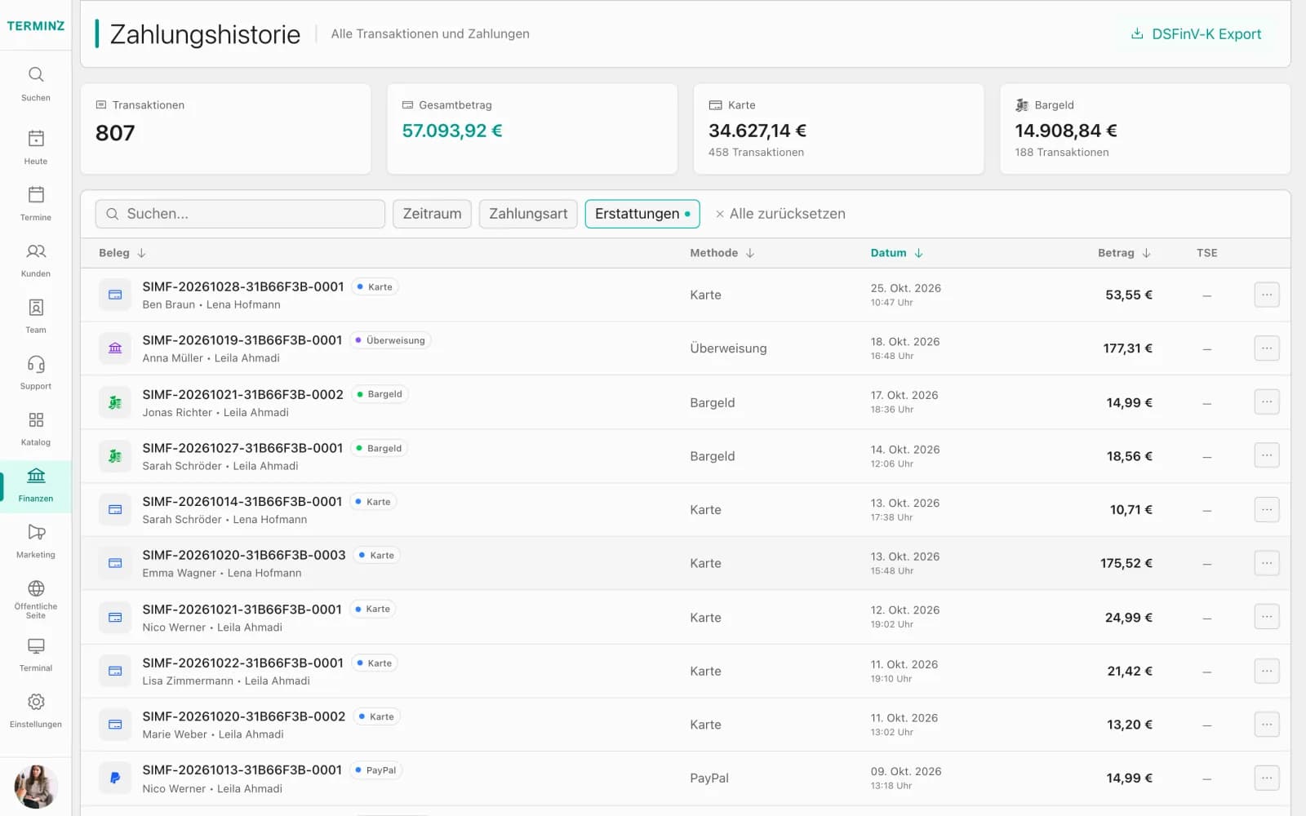Open receipt SIMF-20261022-31B66F3B-0001

(242, 663)
